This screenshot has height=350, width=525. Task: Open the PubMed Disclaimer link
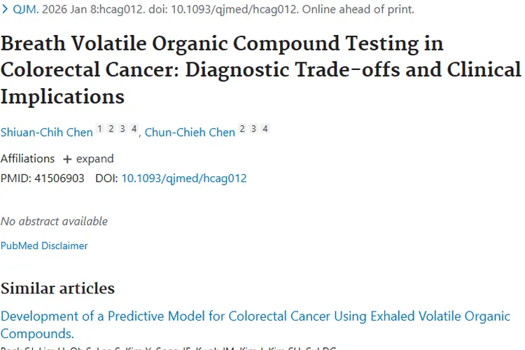coord(44,246)
